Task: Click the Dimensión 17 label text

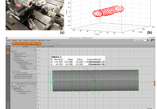Action: pos(97,62)
